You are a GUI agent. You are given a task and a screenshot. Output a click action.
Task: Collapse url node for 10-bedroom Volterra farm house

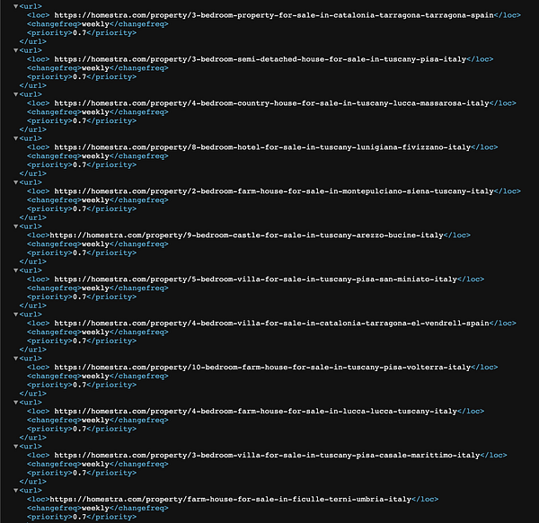click(x=16, y=359)
